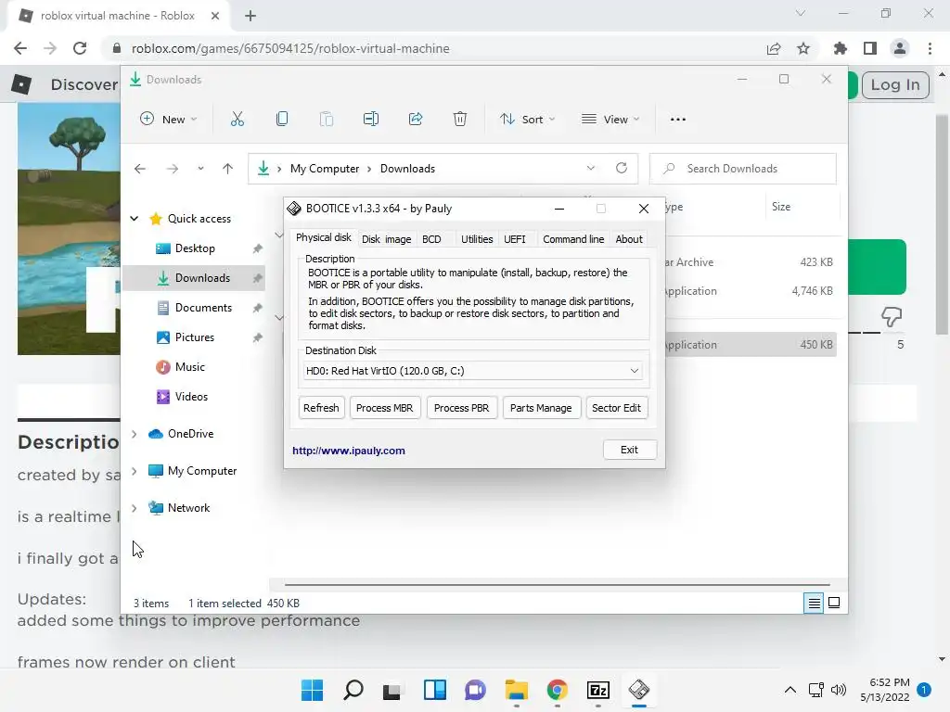Switch to the Disk image tab

click(x=387, y=239)
